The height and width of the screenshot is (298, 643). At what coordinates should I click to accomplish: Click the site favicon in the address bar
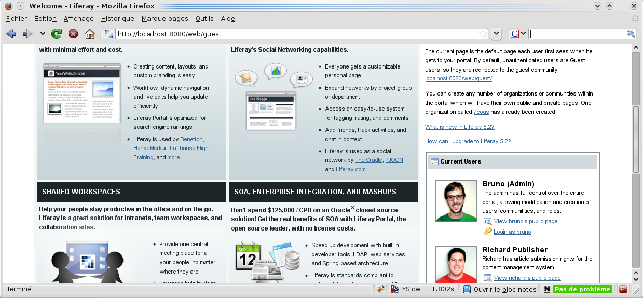point(109,34)
